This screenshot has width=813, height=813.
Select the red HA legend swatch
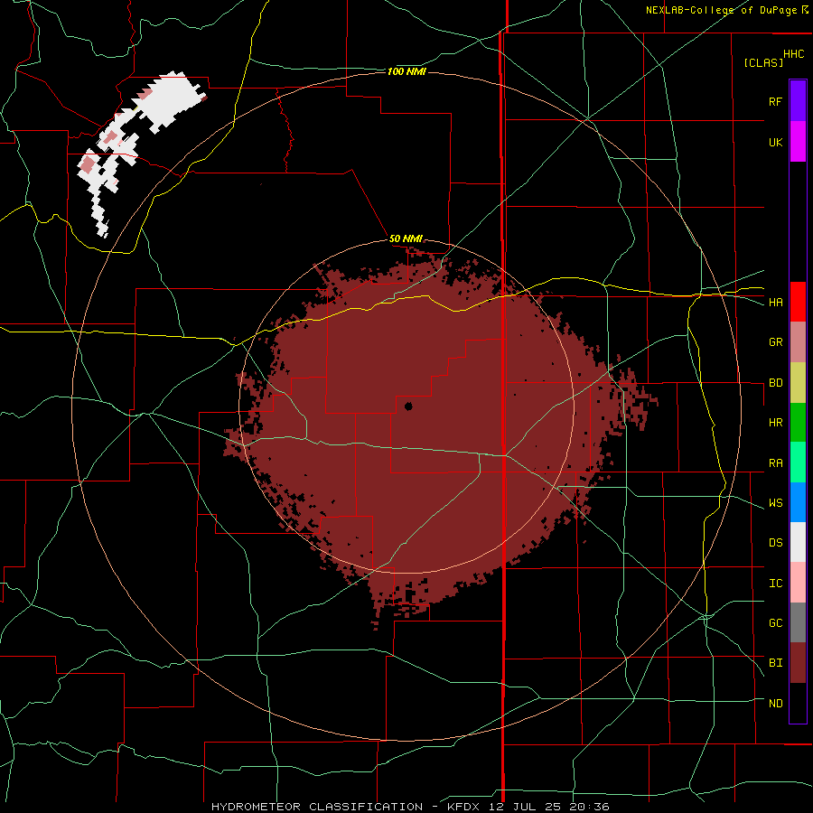(x=798, y=302)
